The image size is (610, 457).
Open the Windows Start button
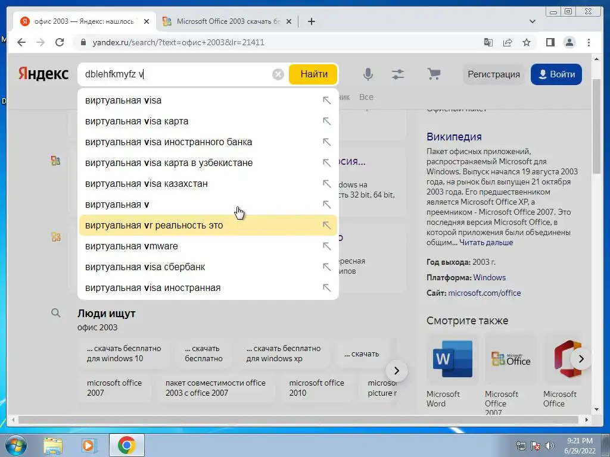[15, 445]
